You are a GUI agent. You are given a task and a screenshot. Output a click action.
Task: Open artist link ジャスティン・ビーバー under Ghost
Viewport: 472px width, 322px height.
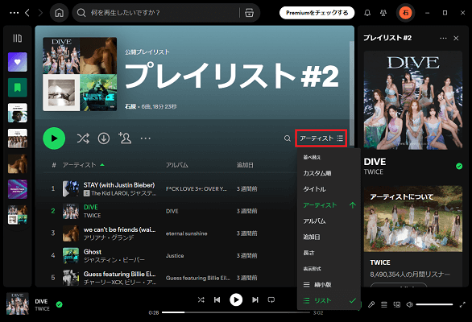click(114, 260)
